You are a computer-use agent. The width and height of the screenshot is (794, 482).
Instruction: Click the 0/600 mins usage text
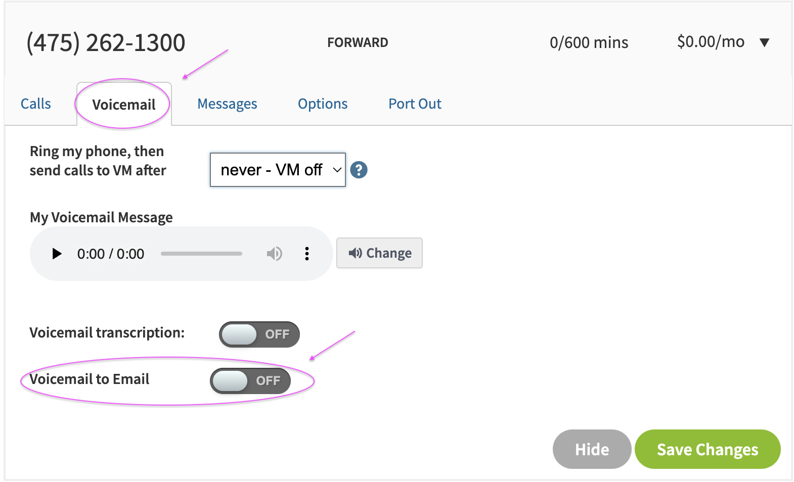(x=589, y=42)
